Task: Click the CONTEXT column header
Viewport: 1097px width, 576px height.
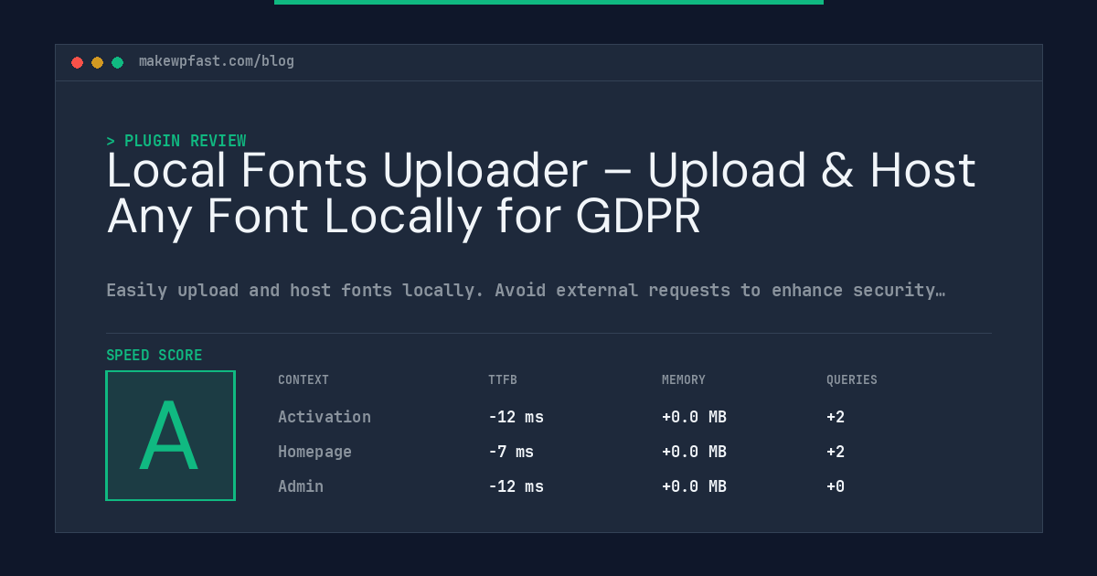Action: point(304,379)
